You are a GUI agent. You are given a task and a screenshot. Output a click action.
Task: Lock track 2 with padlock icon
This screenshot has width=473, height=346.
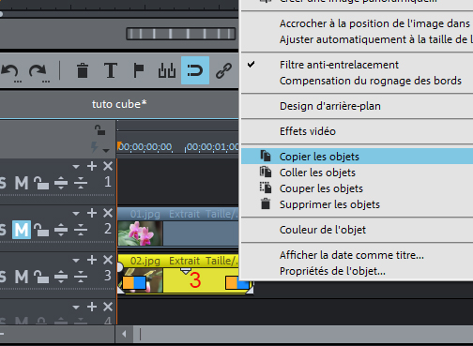(x=41, y=230)
